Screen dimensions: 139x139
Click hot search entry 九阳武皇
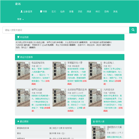(19, 45)
